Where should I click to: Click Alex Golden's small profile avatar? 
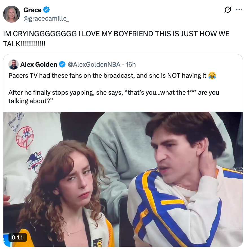[x=14, y=64]
